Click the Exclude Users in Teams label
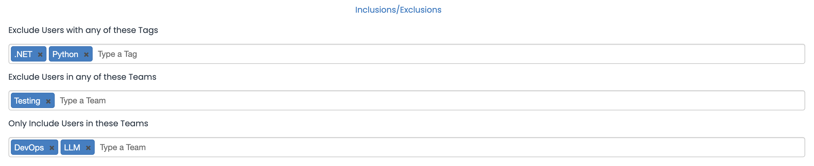Image resolution: width=814 pixels, height=166 pixels. pos(82,77)
